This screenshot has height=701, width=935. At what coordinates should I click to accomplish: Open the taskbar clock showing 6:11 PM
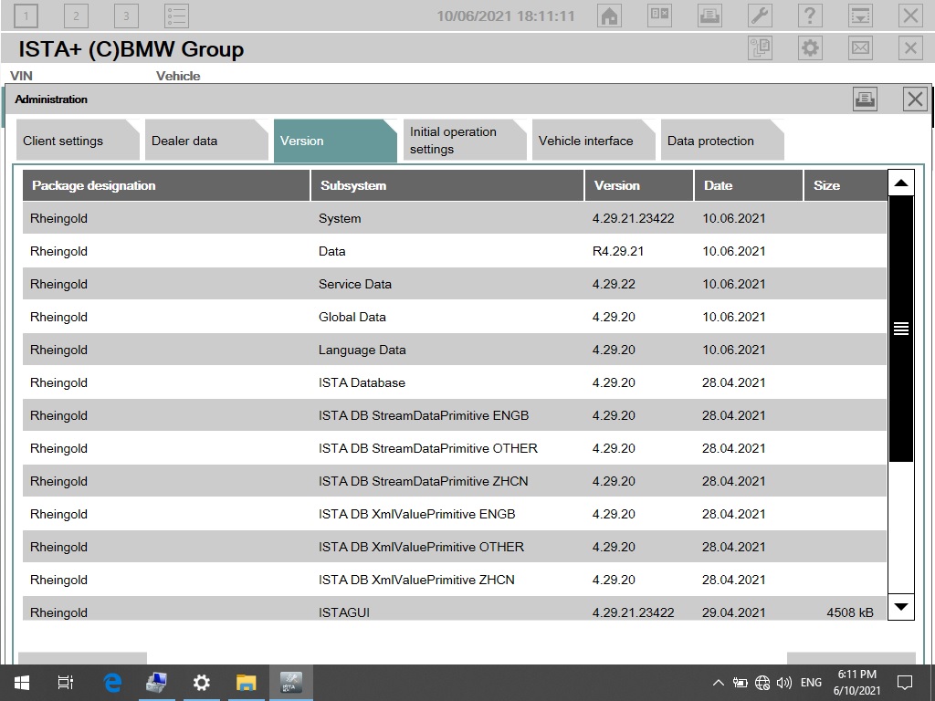coord(856,683)
